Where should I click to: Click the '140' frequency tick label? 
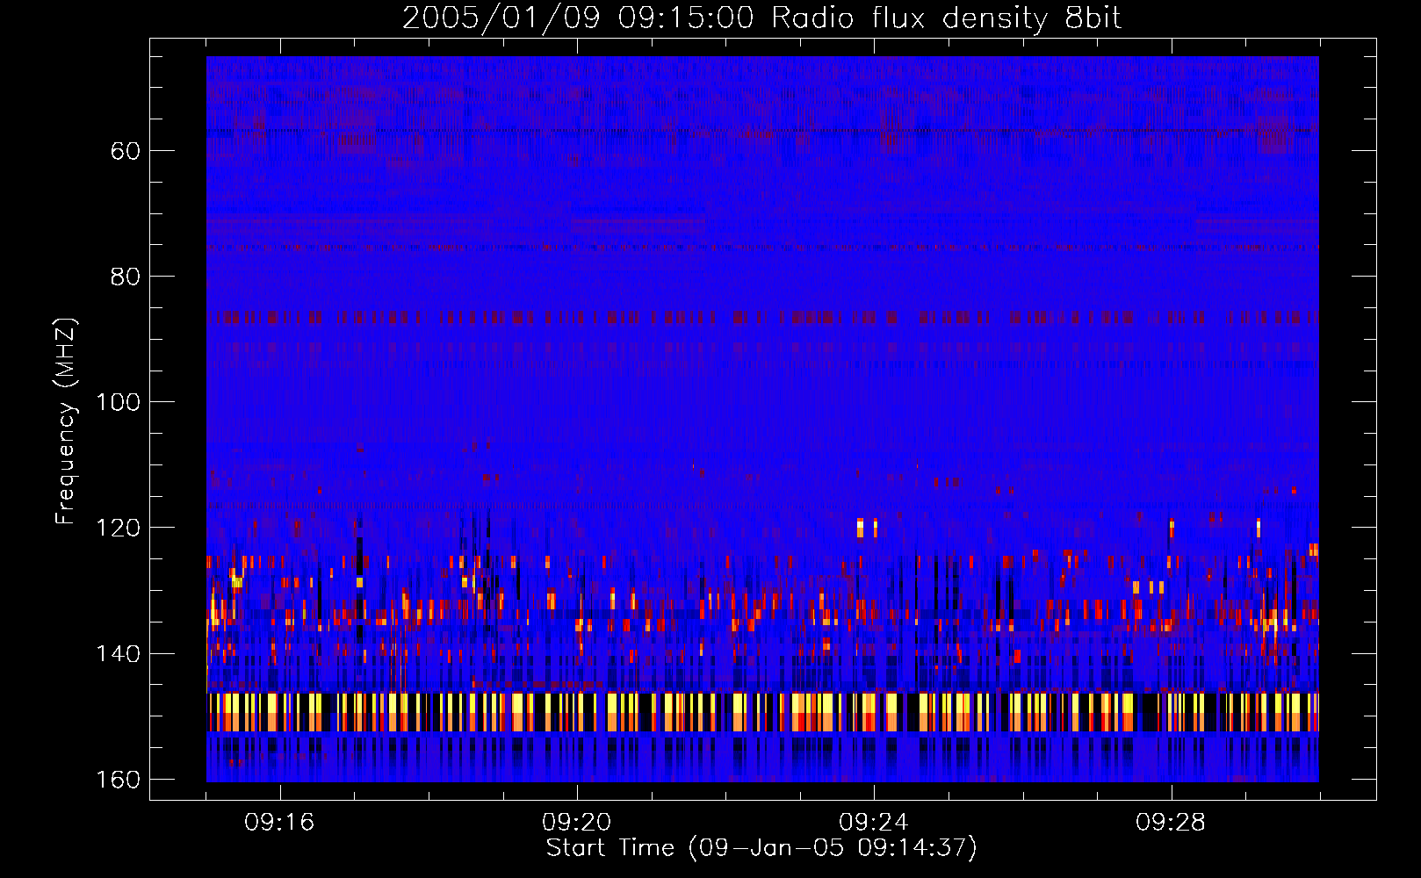[x=118, y=654]
